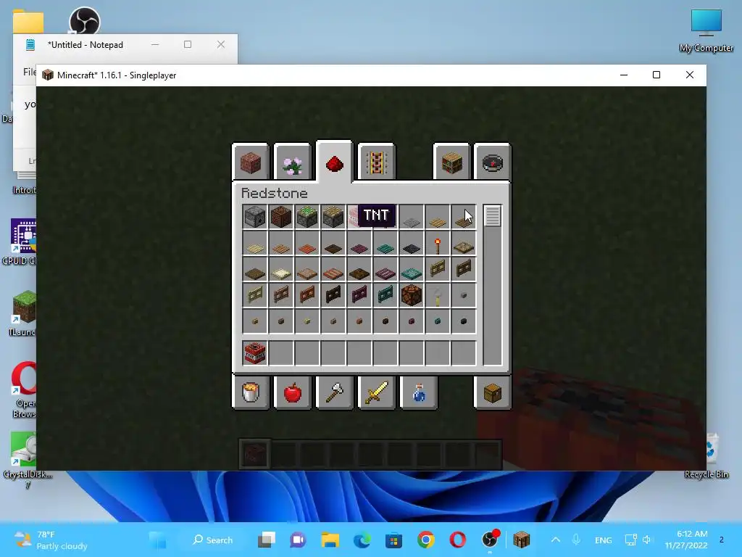Open the Miscellaneous lava bucket tab
The width and height of the screenshot is (742, 557).
tap(250, 392)
